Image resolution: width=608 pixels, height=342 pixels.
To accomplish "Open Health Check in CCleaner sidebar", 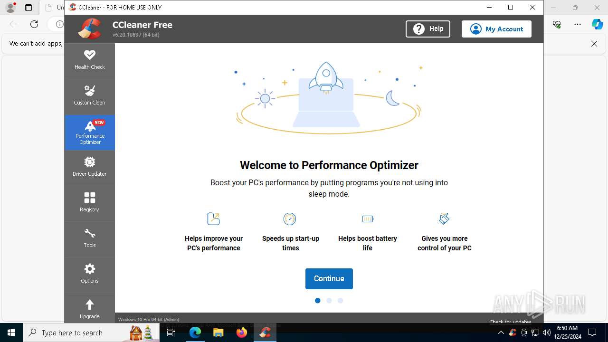I will [x=89, y=61].
